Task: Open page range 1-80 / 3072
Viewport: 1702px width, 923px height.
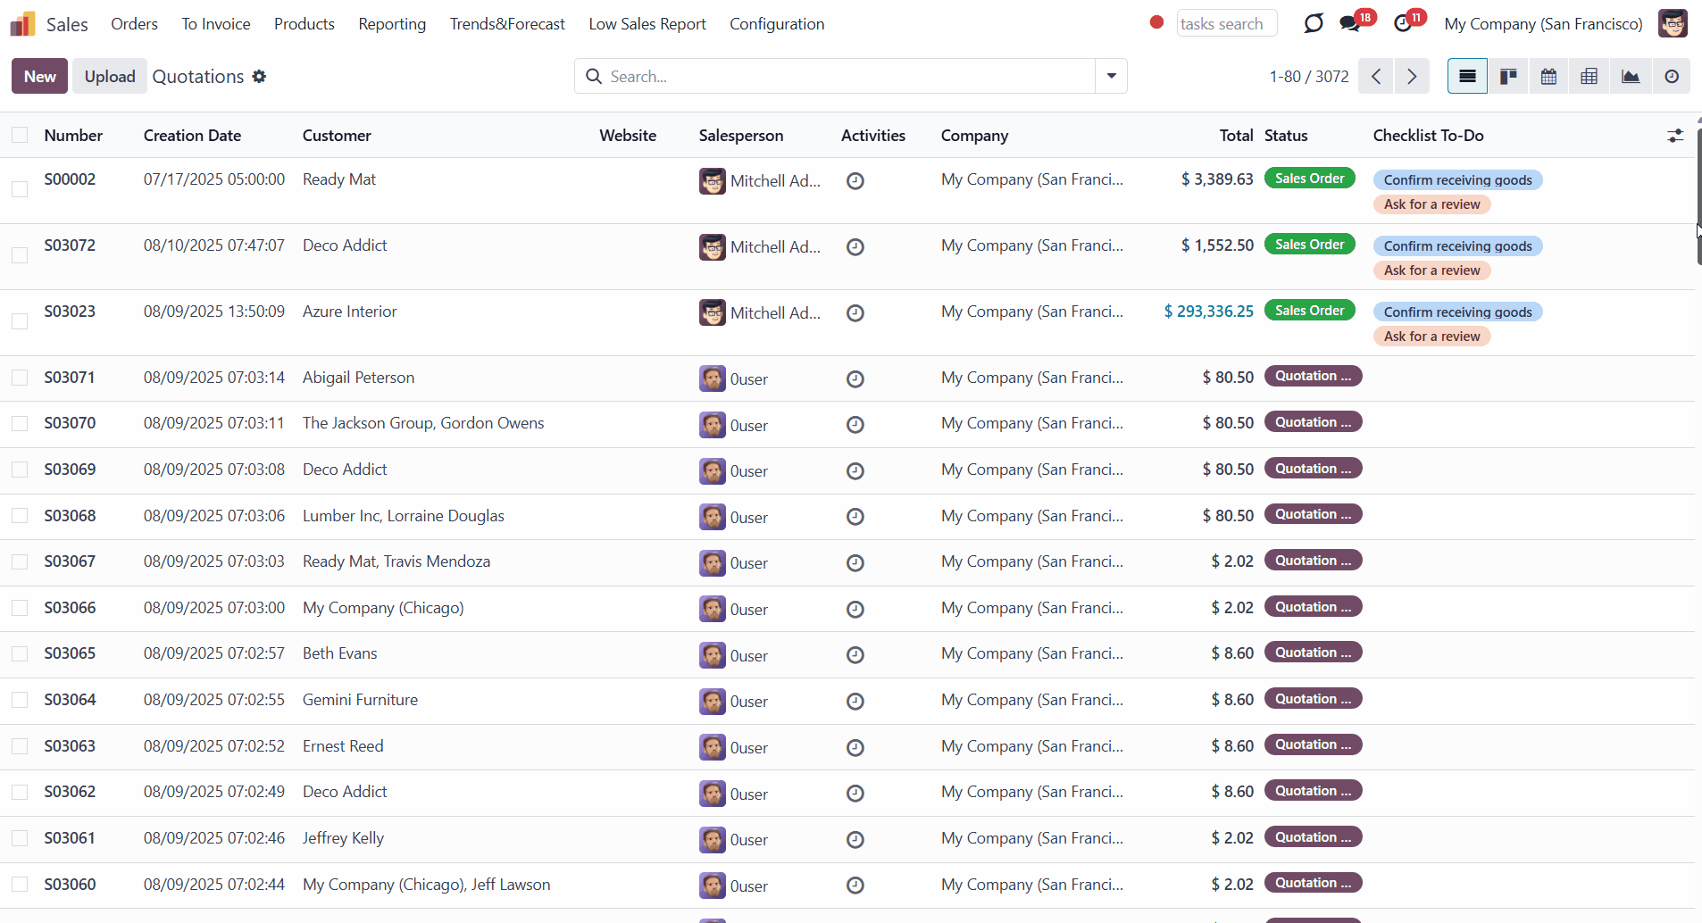Action: pyautogui.click(x=1308, y=77)
